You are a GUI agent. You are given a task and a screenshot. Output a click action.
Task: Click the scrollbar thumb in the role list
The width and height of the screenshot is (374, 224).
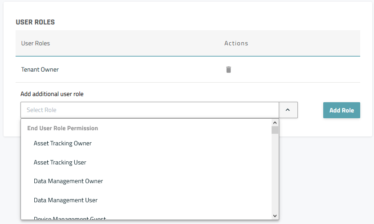pos(275,130)
